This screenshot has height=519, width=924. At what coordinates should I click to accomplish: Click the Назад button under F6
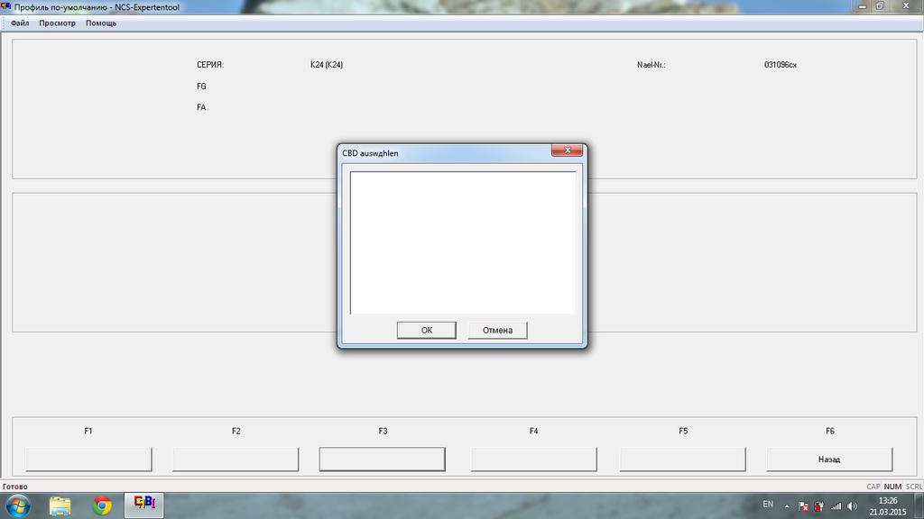tap(828, 460)
